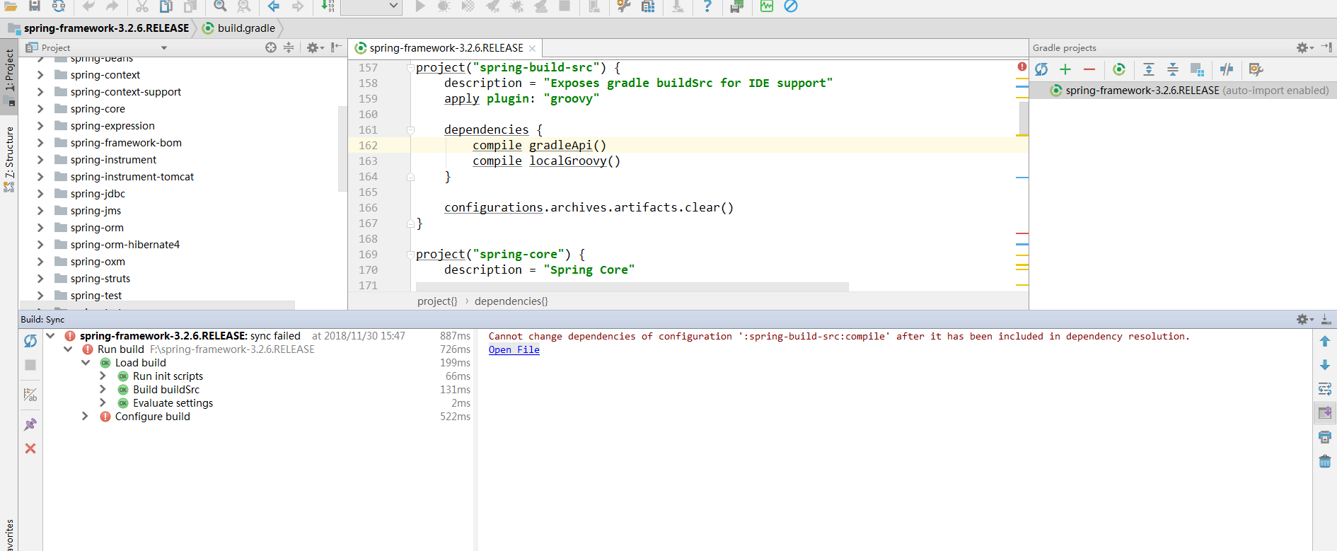Click the Save All floppy disk icon
Screen dimensions: 1337x551
(34, 6)
